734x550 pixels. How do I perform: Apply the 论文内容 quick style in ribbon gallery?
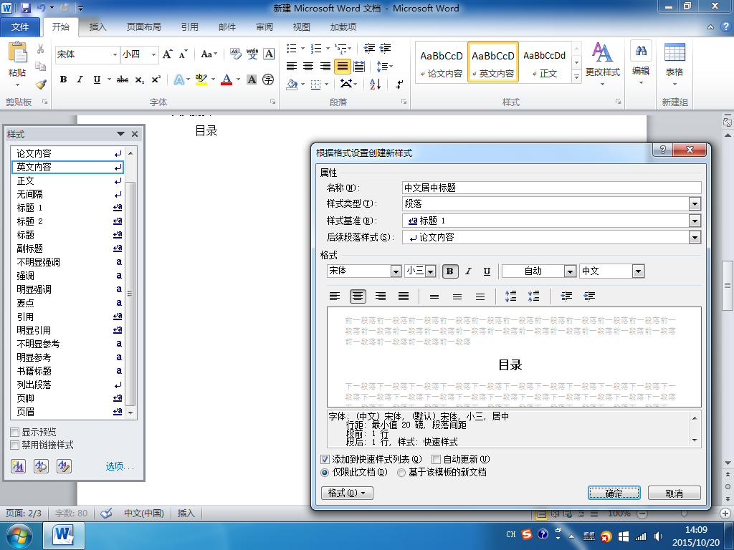coord(442,63)
